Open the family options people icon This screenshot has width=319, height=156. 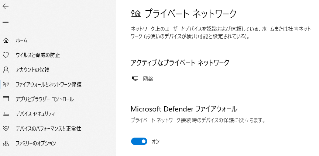(x=6, y=143)
